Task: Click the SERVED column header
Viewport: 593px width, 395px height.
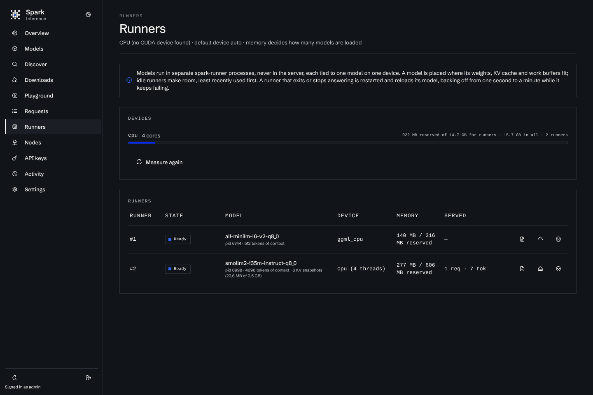Action: (x=455, y=216)
